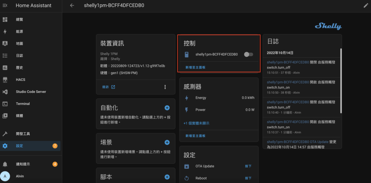The width and height of the screenshot is (371, 183).
Task: Open the Energy sensor row
Action: 219,98
